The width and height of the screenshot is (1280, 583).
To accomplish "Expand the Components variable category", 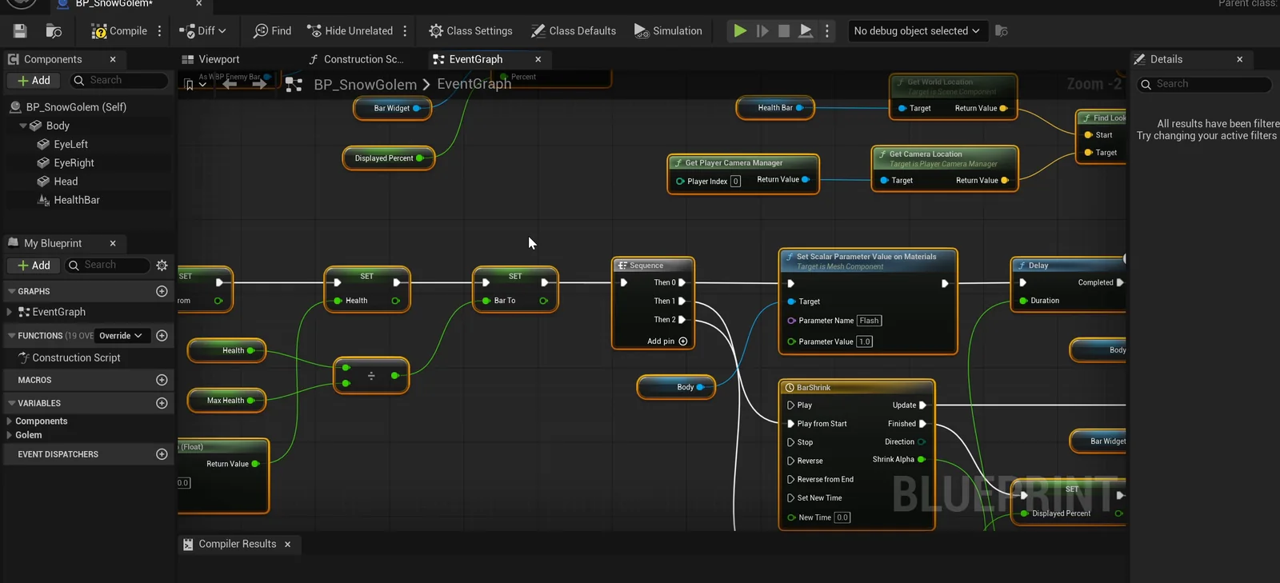I will pos(10,421).
